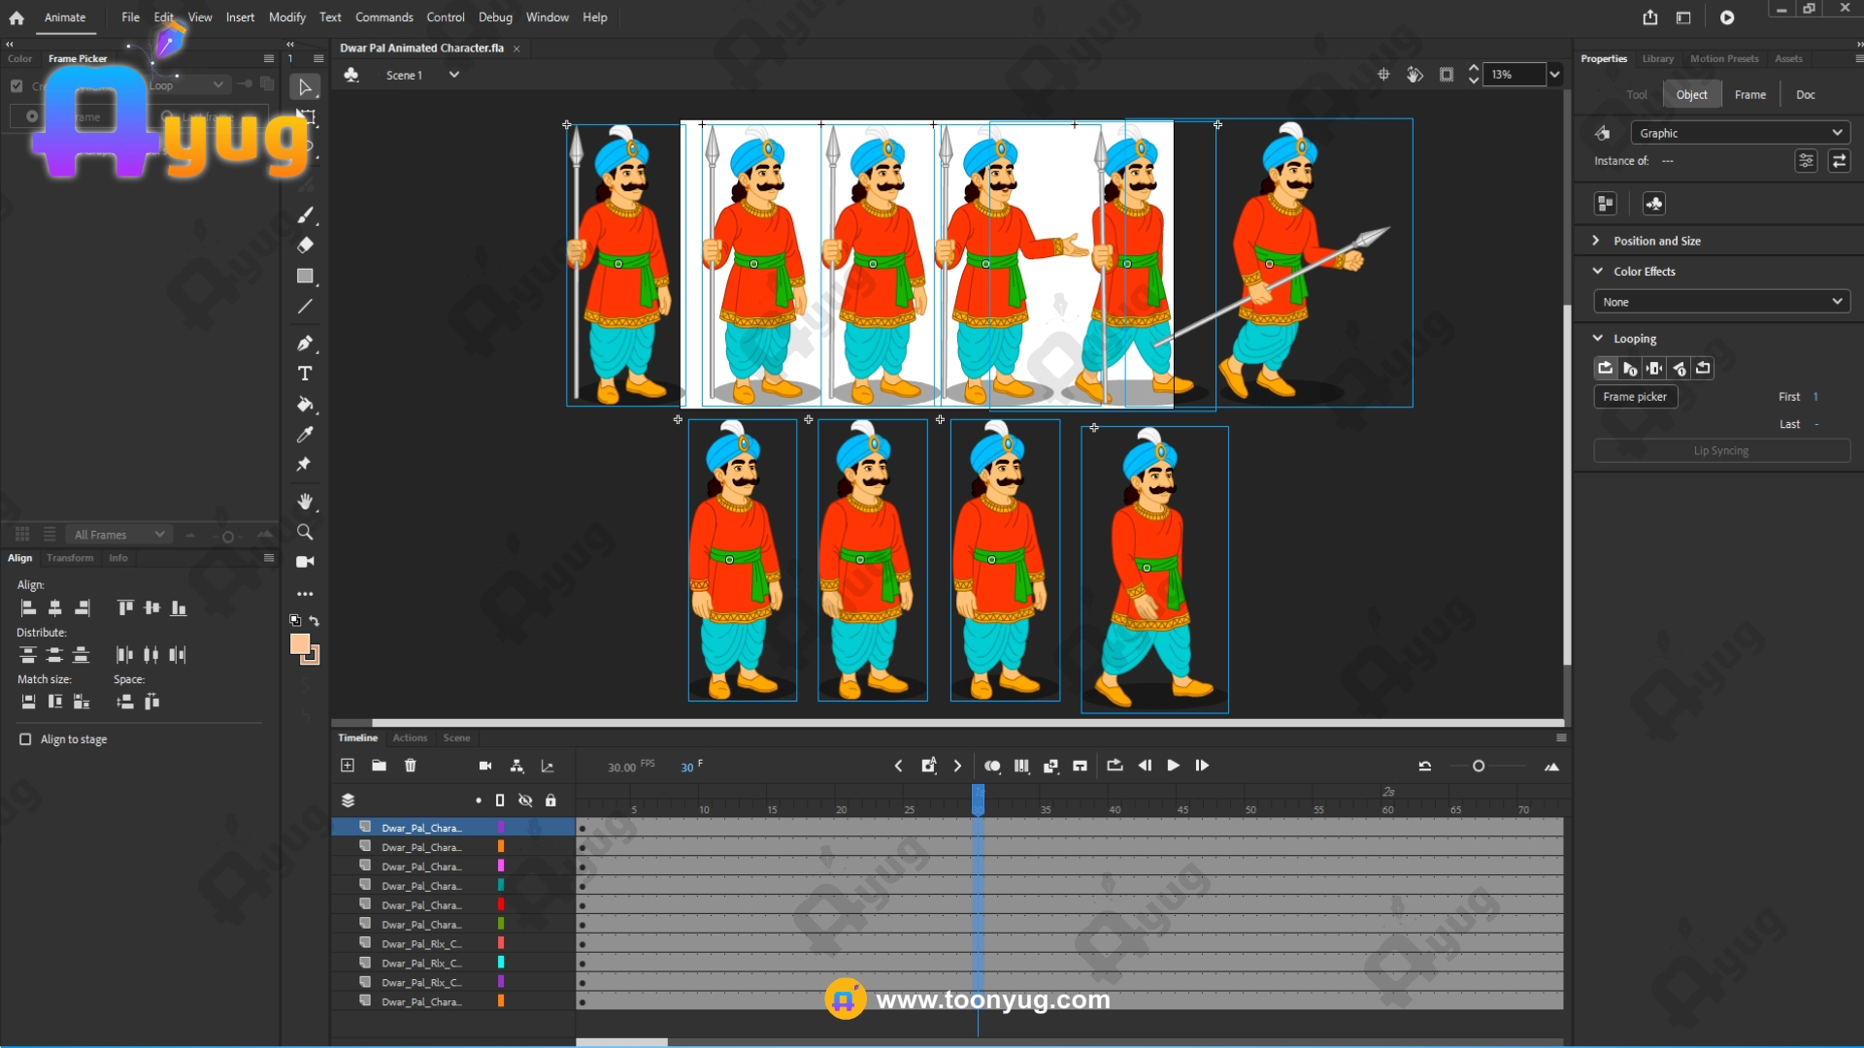The image size is (1864, 1048).
Task: Add a new layer in timeline
Action: 348,766
